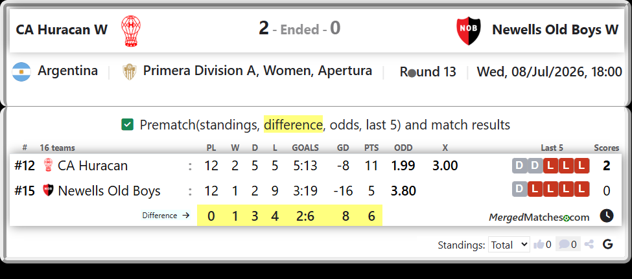The height and width of the screenshot is (279, 632).
Task: Open CA Huracan W team link
Action: [x=62, y=30]
